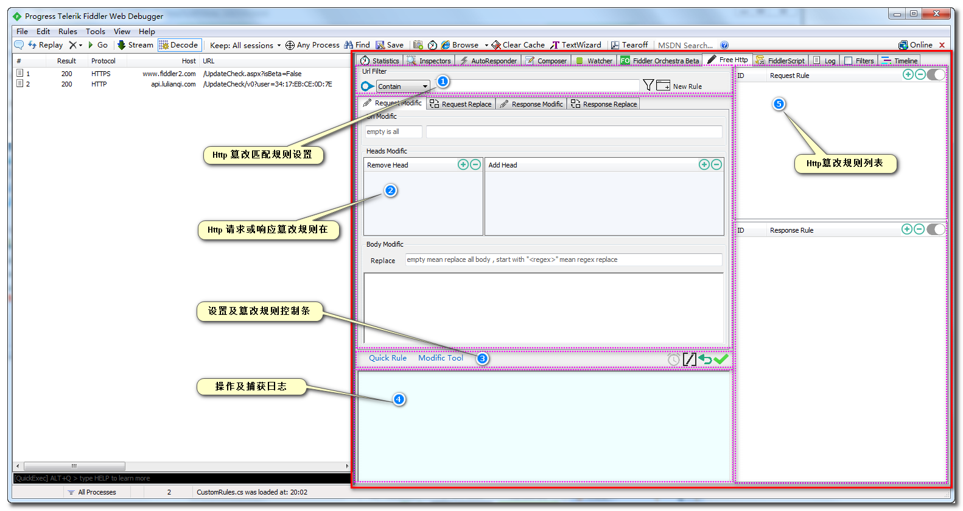Click the funnel filter icon
Image resolution: width=963 pixels, height=511 pixels.
648,85
